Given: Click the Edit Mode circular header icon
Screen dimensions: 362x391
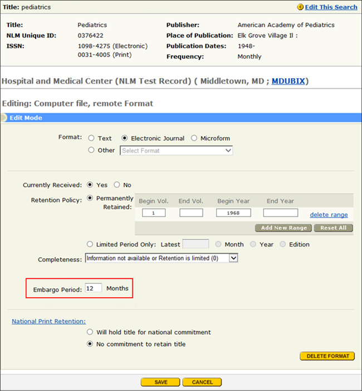Looking at the screenshot, I should coord(3,118).
